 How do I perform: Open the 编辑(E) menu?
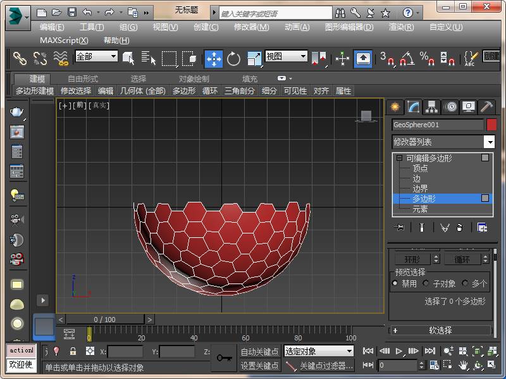click(52, 27)
